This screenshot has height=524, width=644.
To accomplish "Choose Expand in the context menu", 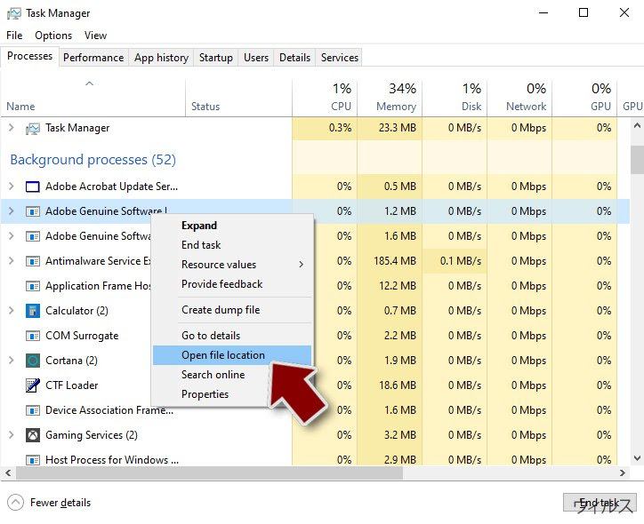I will pos(232,226).
